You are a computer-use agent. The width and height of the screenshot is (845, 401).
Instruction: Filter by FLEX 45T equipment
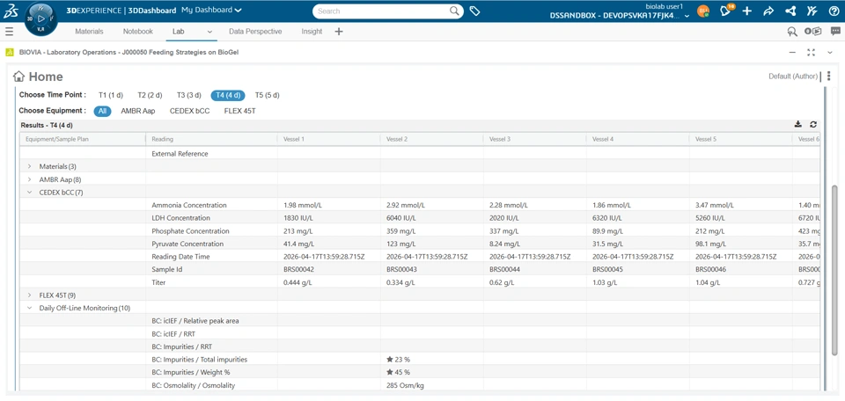tap(239, 111)
